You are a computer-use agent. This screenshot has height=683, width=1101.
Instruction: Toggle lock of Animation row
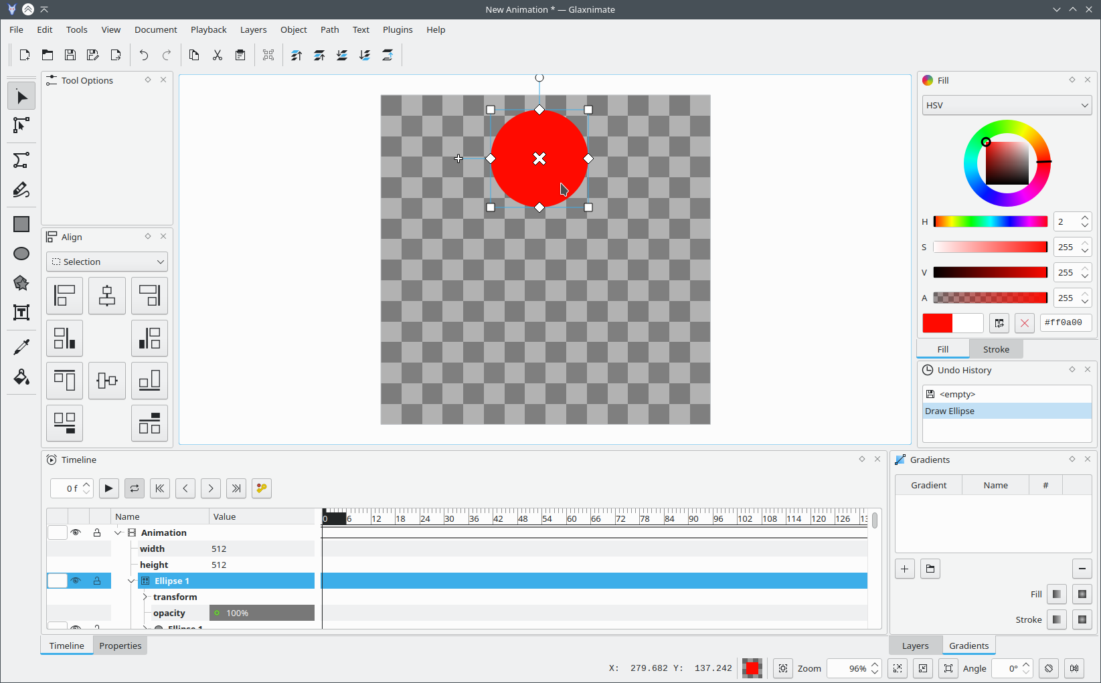97,532
